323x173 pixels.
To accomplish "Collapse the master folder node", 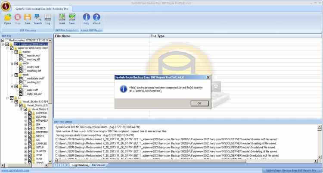I will [12, 52].
